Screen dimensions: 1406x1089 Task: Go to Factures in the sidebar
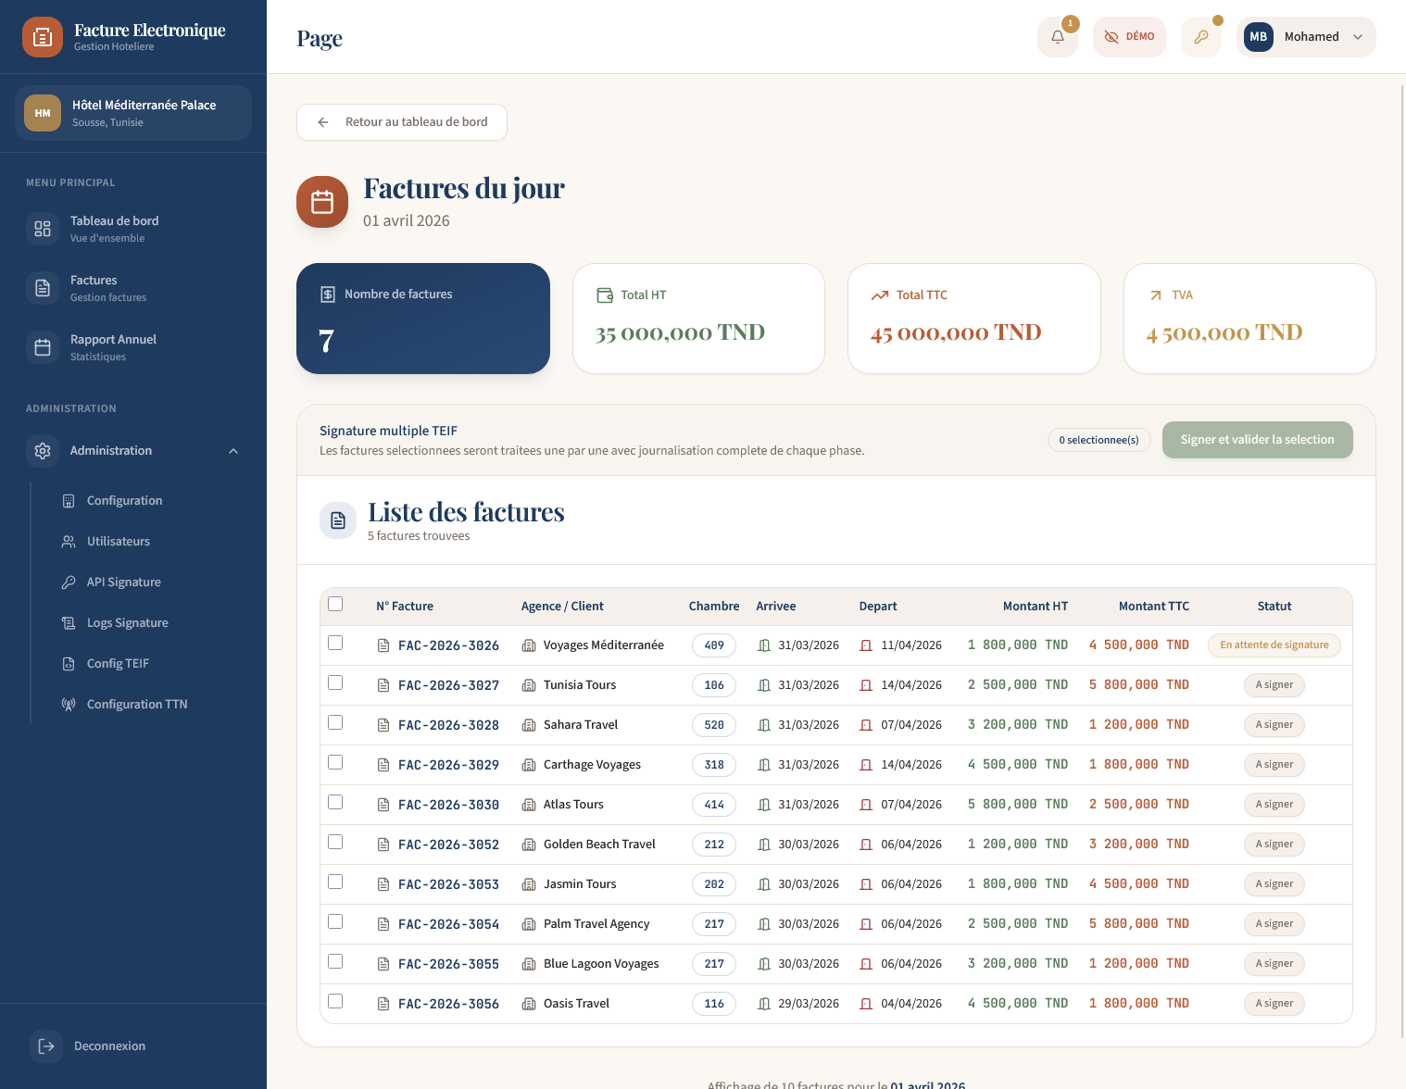click(x=94, y=288)
